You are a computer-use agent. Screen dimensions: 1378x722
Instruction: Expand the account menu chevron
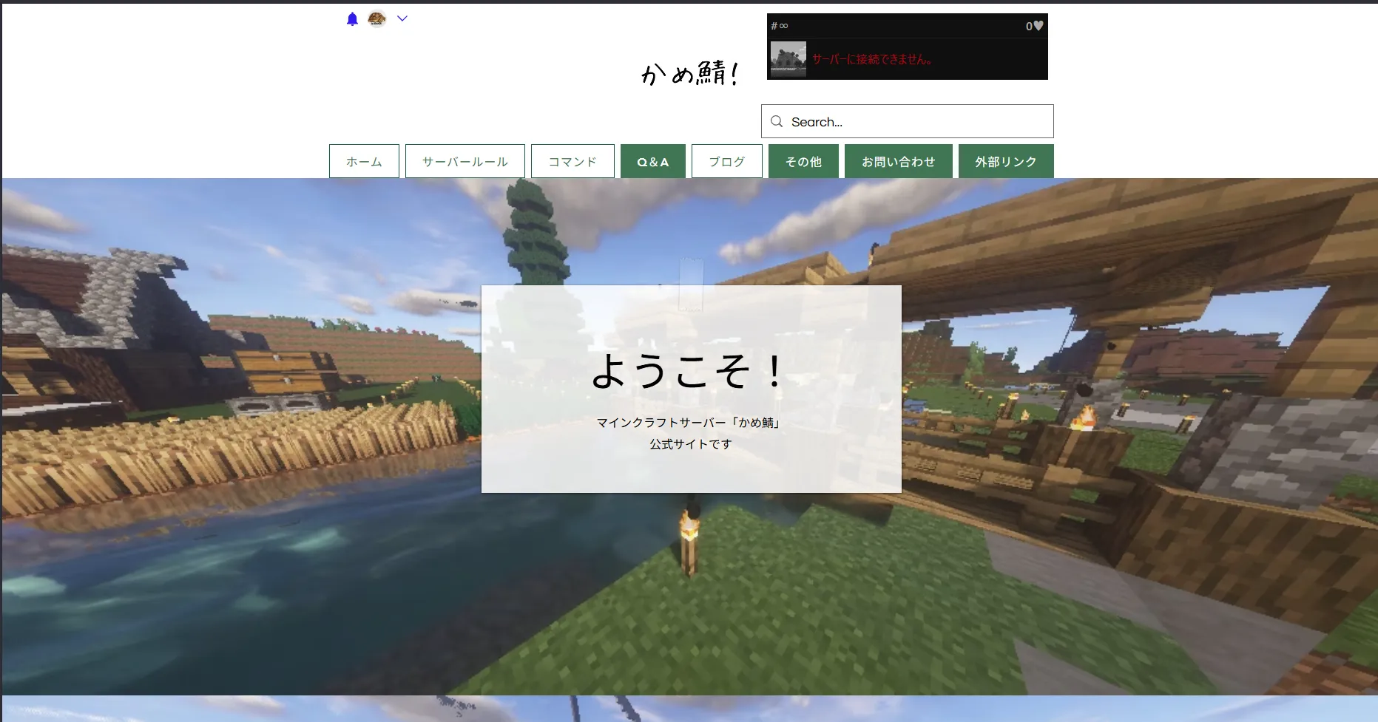[x=402, y=18]
